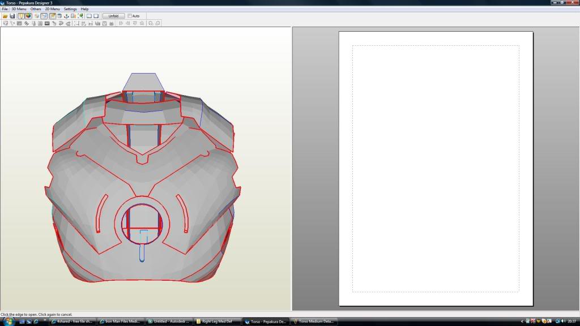Toggle the colored sphere texture icon
This screenshot has width=580, height=326.
28,16
